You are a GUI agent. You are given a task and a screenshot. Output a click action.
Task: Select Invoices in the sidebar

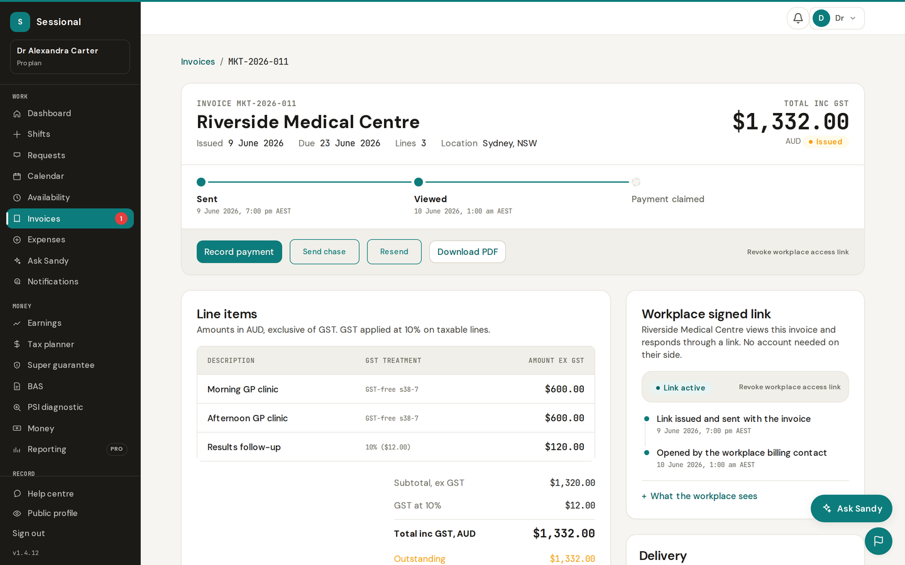70,218
